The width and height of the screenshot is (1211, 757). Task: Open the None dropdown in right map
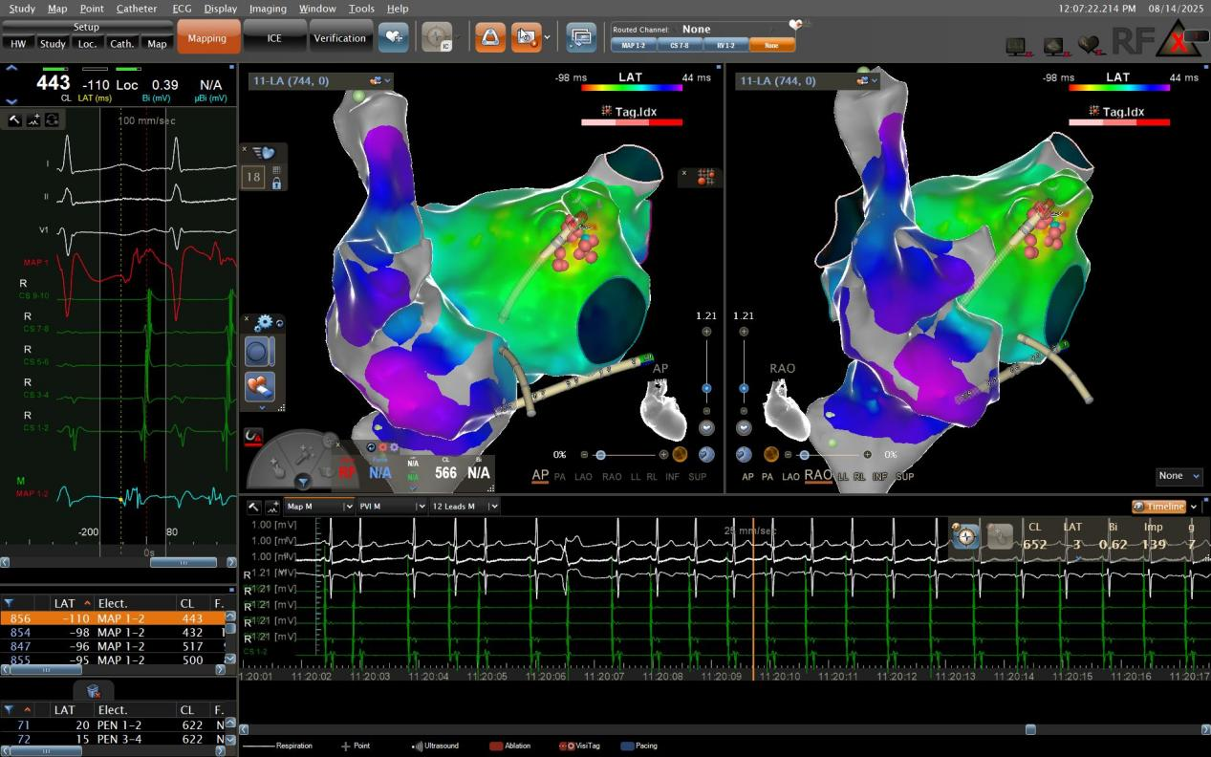click(x=1178, y=476)
